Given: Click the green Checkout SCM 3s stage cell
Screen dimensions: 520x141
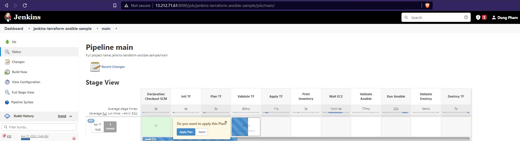Looking at the screenshot, I should click(156, 127).
